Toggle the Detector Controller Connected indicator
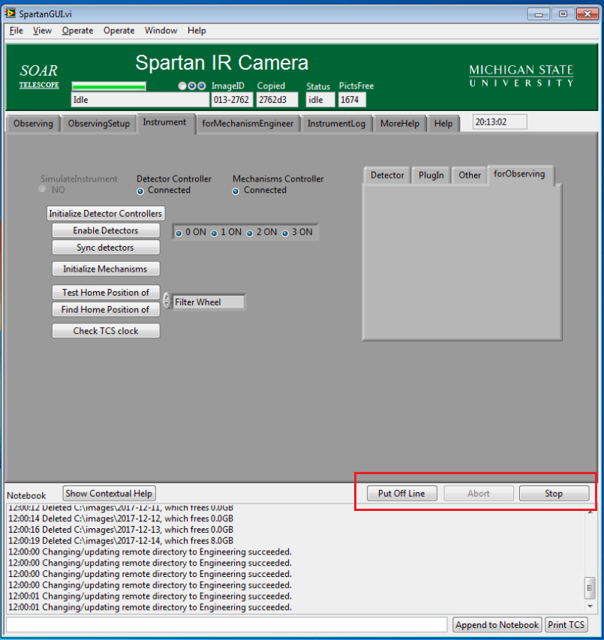Screen dimensions: 604x640 (140, 191)
